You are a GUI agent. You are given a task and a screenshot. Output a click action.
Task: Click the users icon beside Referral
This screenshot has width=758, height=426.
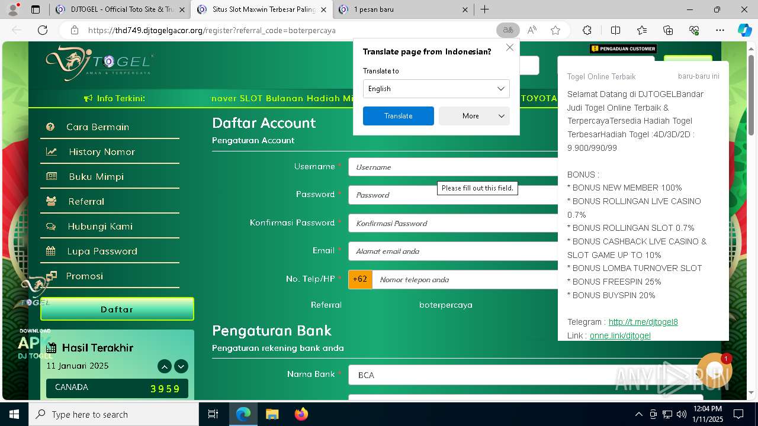(52, 201)
